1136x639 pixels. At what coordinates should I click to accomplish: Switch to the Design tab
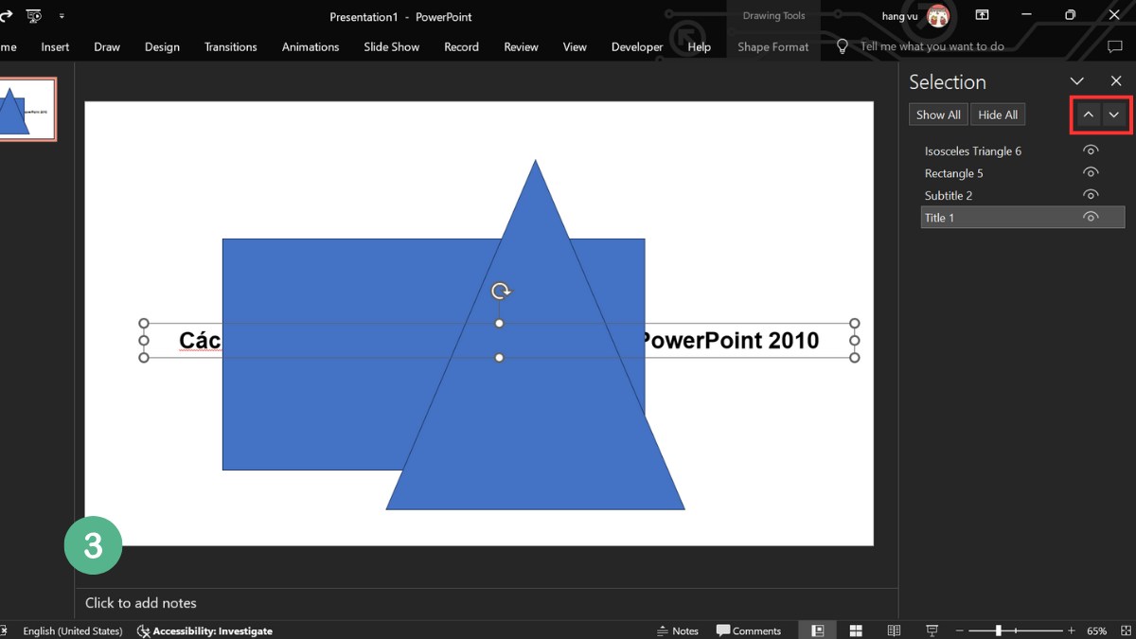pyautogui.click(x=162, y=46)
